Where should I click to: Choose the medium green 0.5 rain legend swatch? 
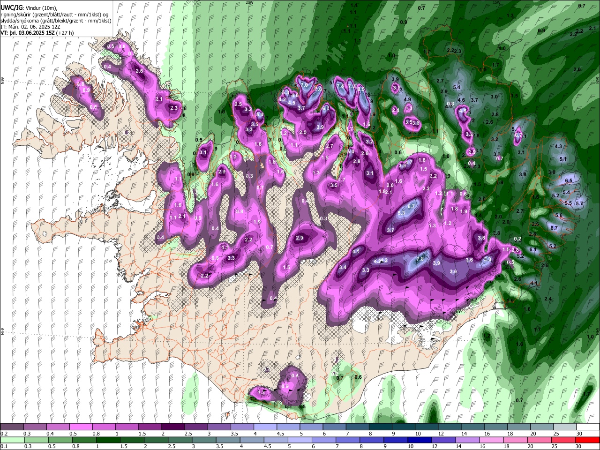[60, 440]
